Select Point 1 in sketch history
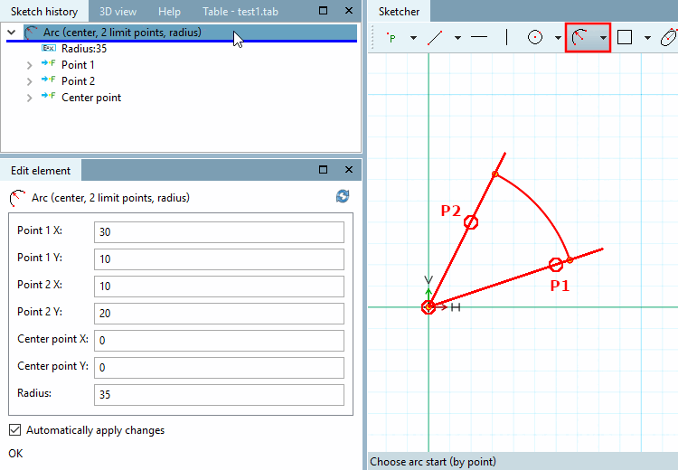Viewport: 678px width, 470px height. click(78, 65)
